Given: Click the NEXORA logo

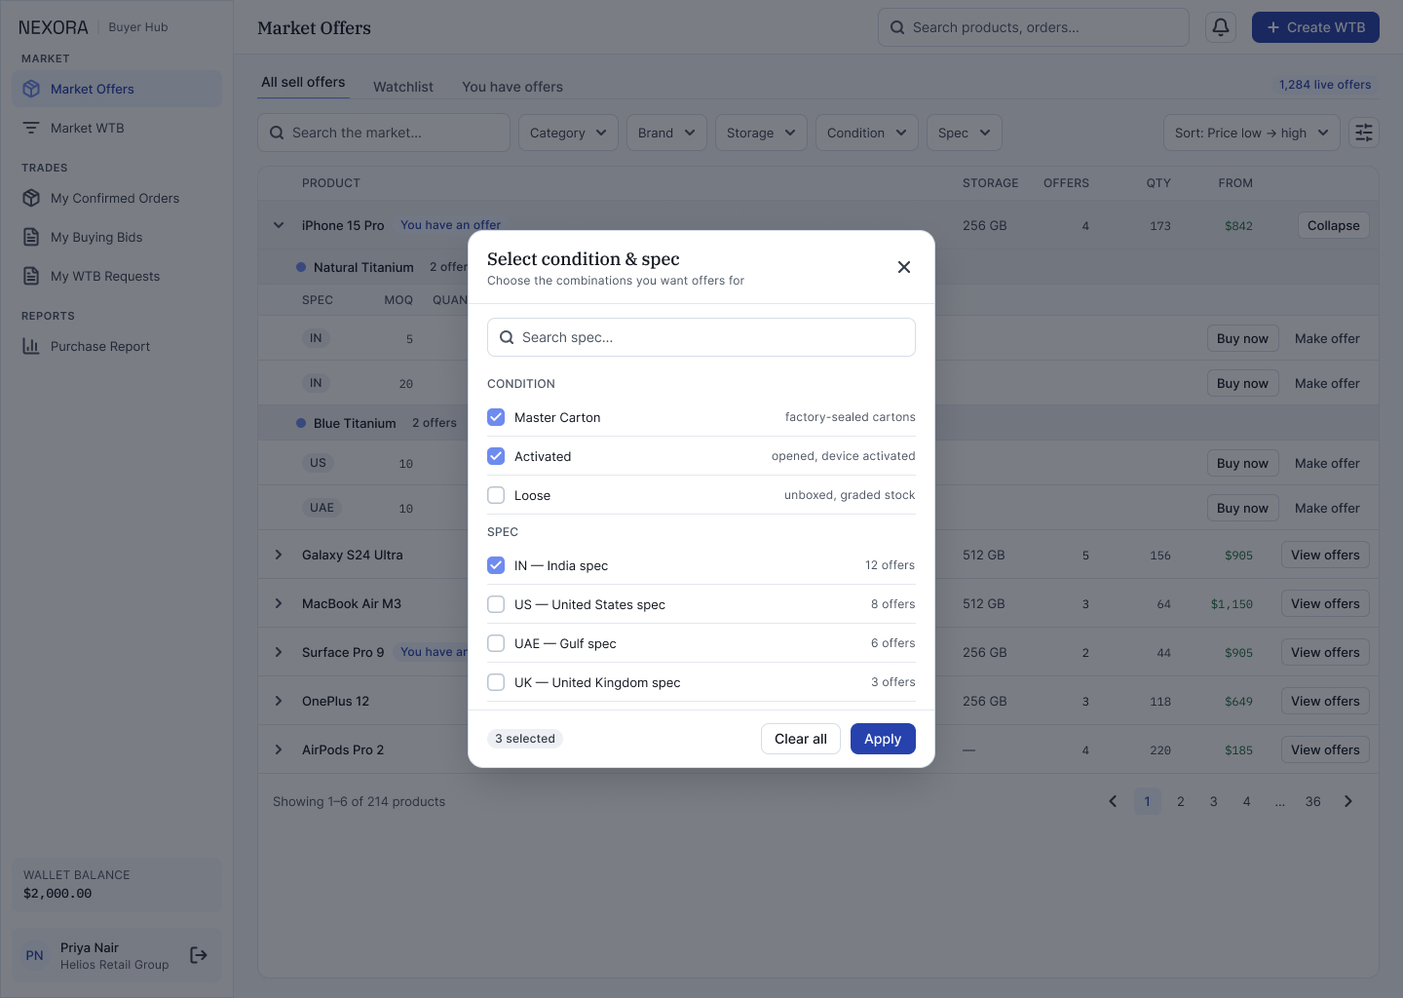Looking at the screenshot, I should (54, 27).
